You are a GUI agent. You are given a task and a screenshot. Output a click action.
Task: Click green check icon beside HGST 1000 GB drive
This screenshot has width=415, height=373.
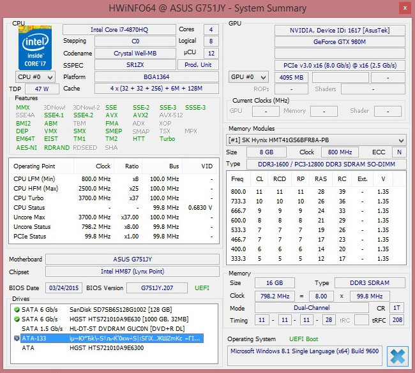pos(17,319)
